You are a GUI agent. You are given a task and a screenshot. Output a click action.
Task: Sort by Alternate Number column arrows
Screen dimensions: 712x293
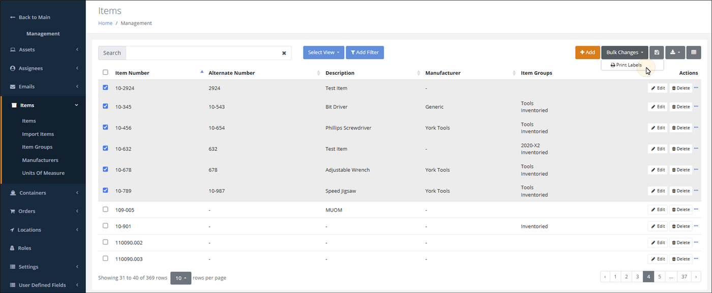click(319, 73)
